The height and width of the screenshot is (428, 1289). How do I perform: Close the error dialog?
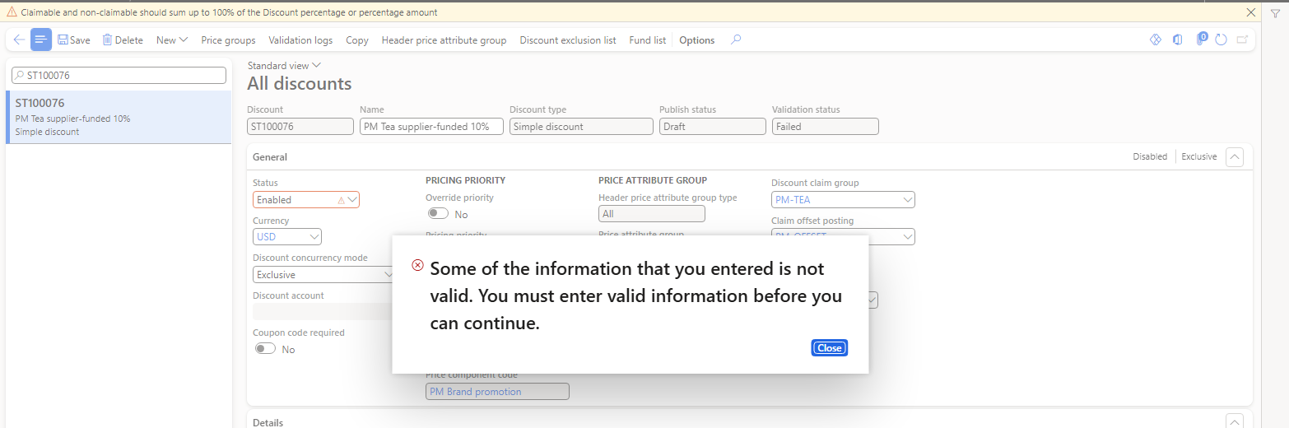click(830, 348)
